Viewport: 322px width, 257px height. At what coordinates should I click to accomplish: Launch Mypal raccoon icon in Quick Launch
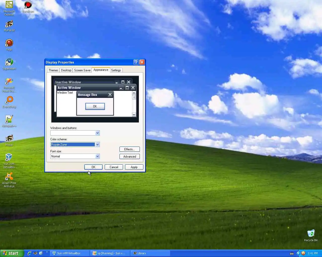35,253
